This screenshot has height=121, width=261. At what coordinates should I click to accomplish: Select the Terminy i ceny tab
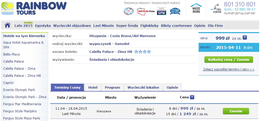tap(67, 87)
